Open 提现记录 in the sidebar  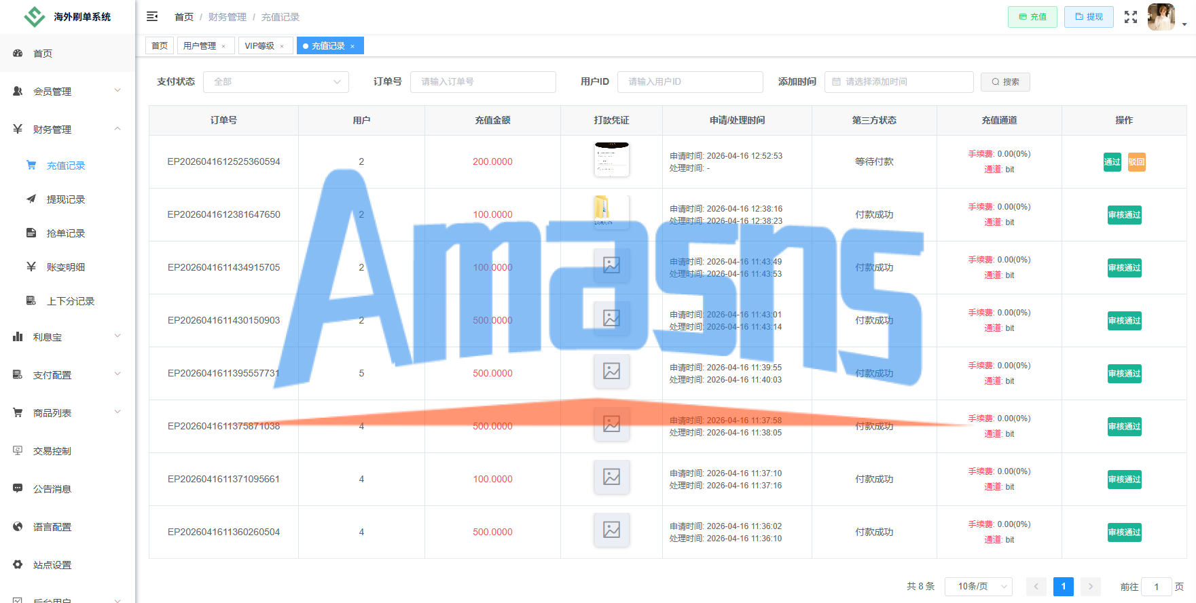click(x=68, y=199)
